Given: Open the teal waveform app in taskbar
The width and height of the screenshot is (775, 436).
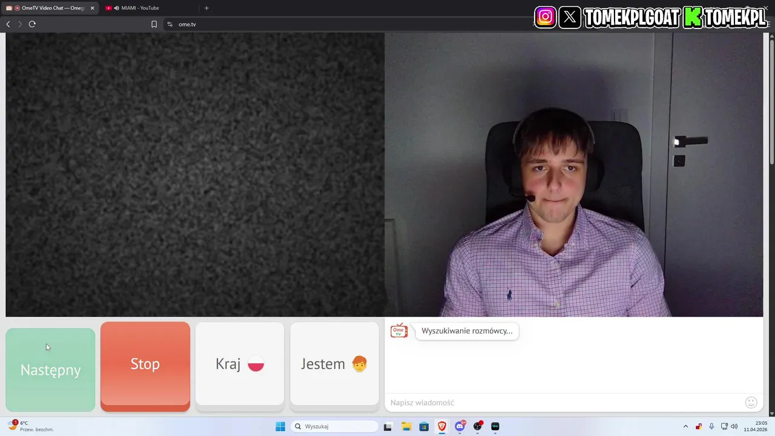Looking at the screenshot, I should point(495,426).
